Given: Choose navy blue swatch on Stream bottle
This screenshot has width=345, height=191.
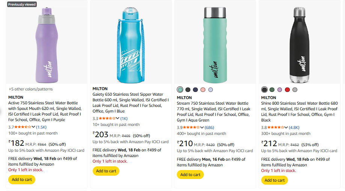Looking at the screenshot, I should click(195, 90).
